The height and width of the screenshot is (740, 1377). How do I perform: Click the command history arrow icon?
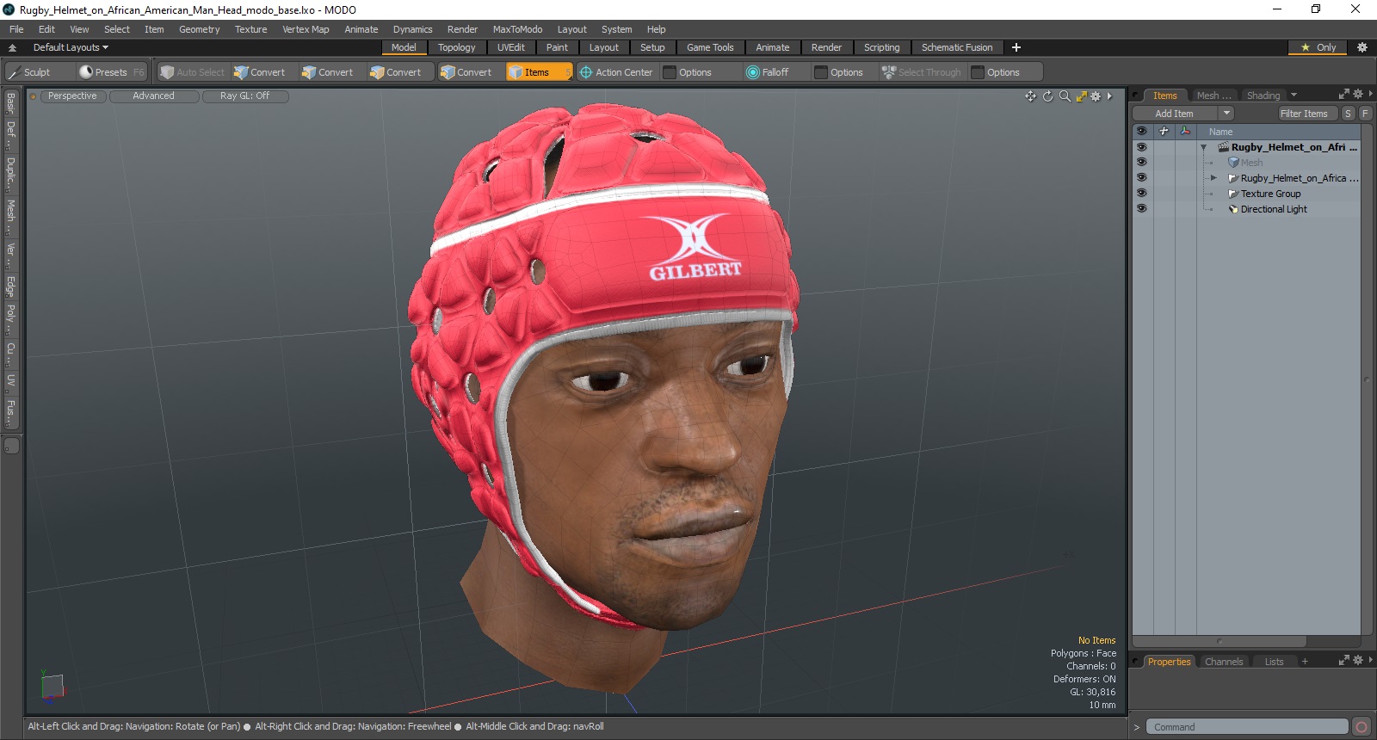(x=1136, y=727)
